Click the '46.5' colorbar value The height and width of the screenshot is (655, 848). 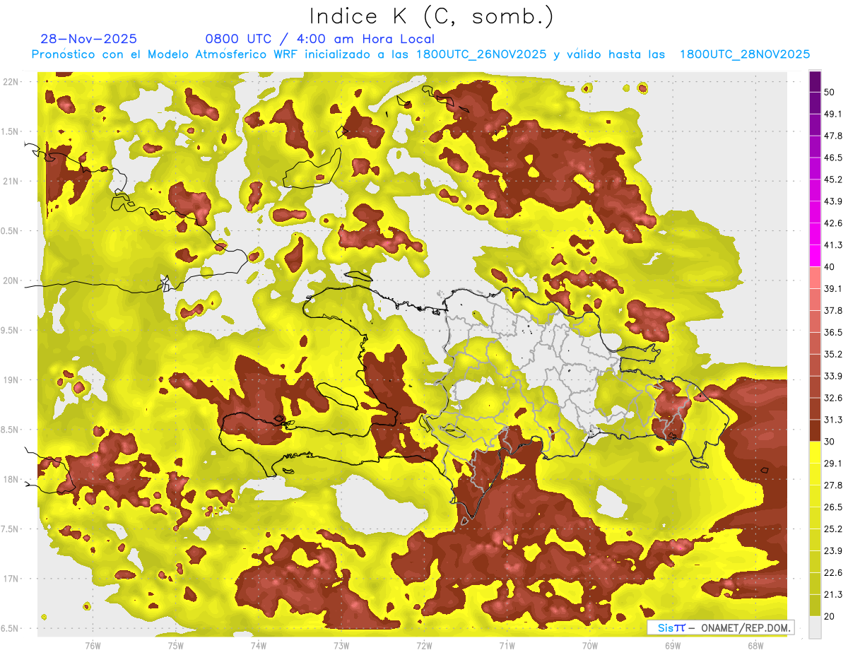click(x=834, y=158)
